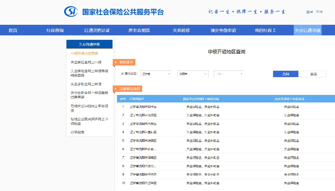Go to the 首页 home menu
Viewport: 335px width, 191px height.
(13, 30)
